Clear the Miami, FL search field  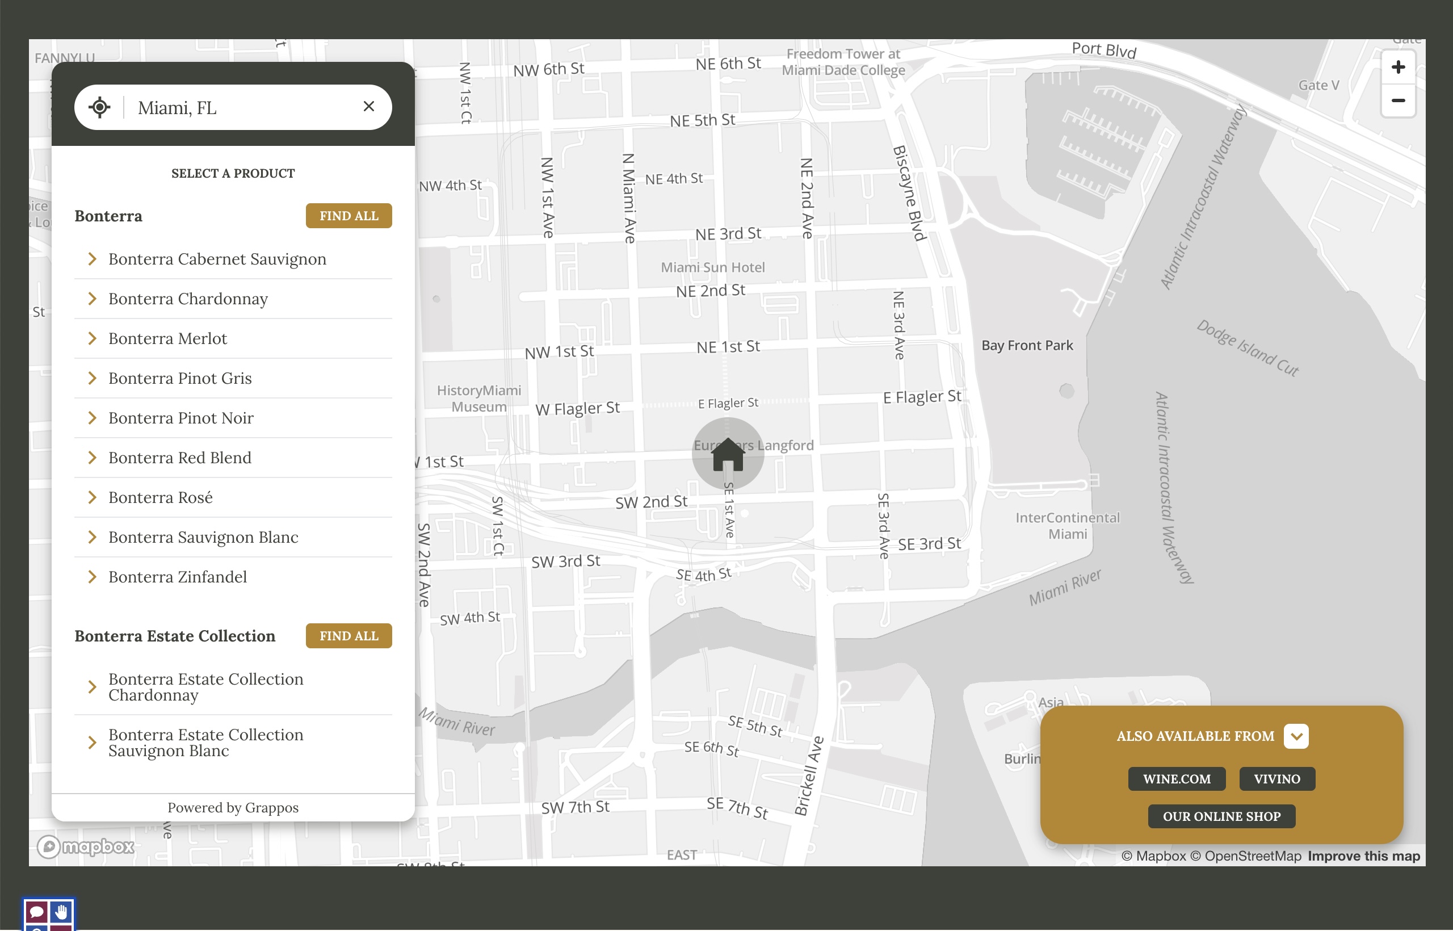point(369,106)
